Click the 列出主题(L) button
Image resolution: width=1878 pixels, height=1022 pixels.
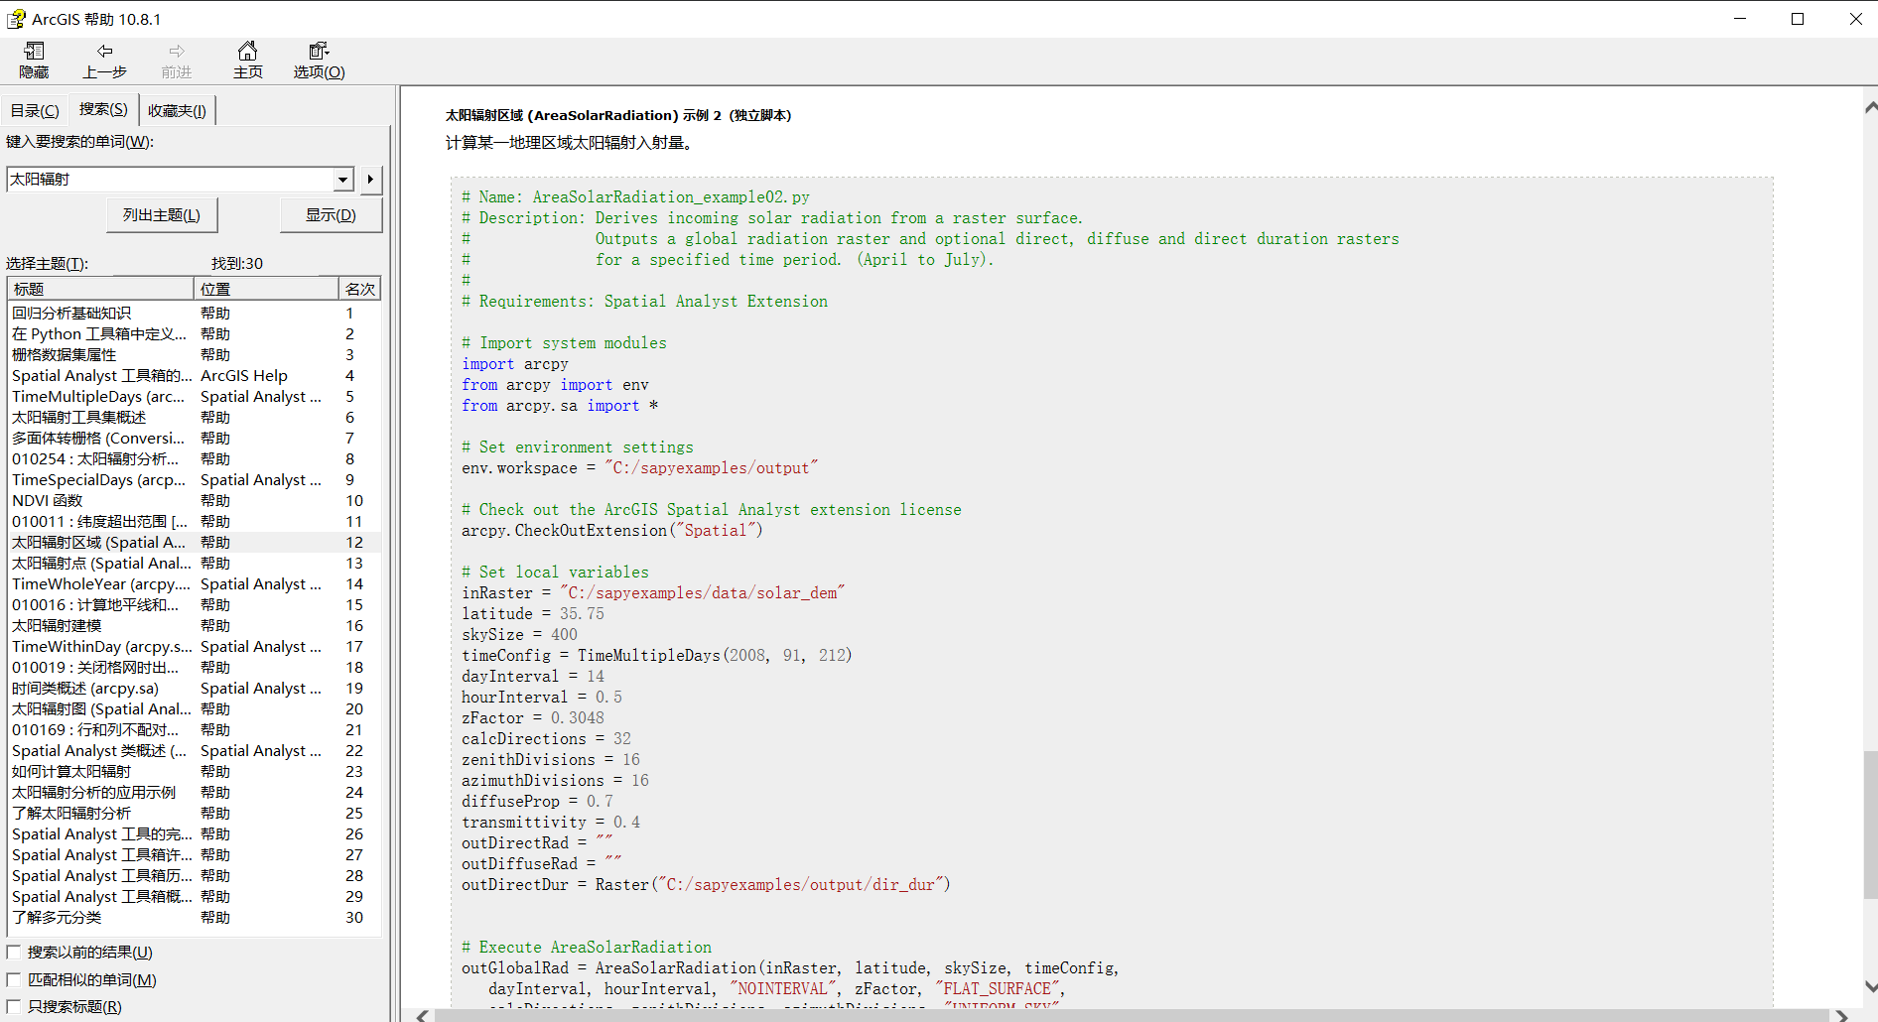click(162, 215)
